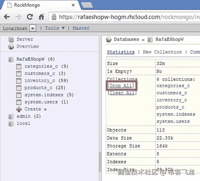
Task: Open categories_c in statistics collections list
Action: click(x=173, y=86)
